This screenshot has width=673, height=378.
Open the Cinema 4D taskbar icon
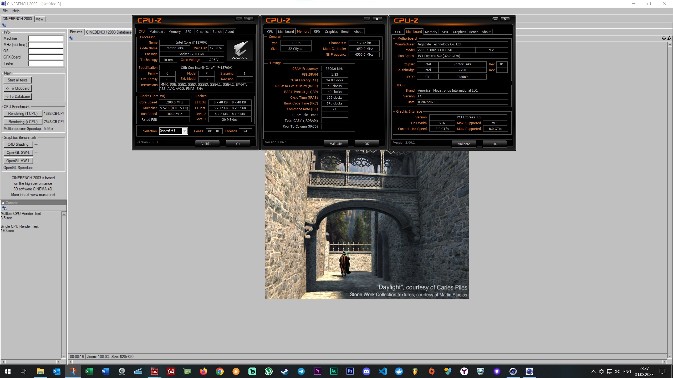pyautogui.click(x=513, y=371)
